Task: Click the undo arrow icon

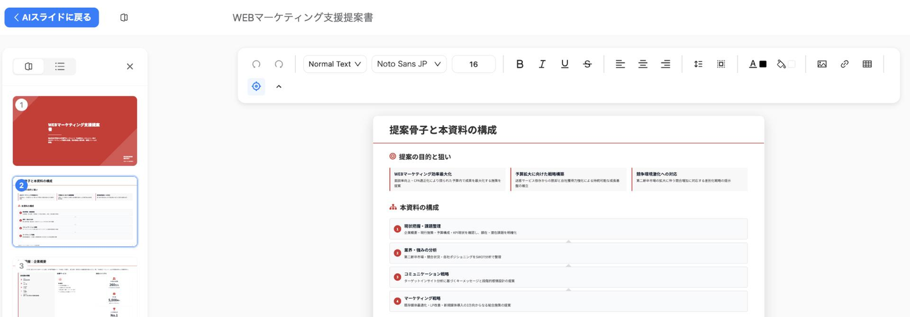Action: pyautogui.click(x=256, y=64)
